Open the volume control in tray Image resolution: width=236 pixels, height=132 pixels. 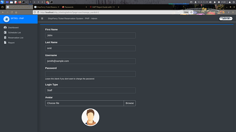click(210, 2)
